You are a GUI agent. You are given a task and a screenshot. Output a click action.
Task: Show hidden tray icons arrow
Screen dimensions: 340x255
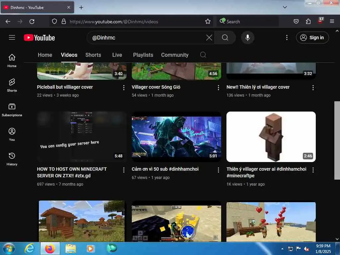[x=282, y=249]
